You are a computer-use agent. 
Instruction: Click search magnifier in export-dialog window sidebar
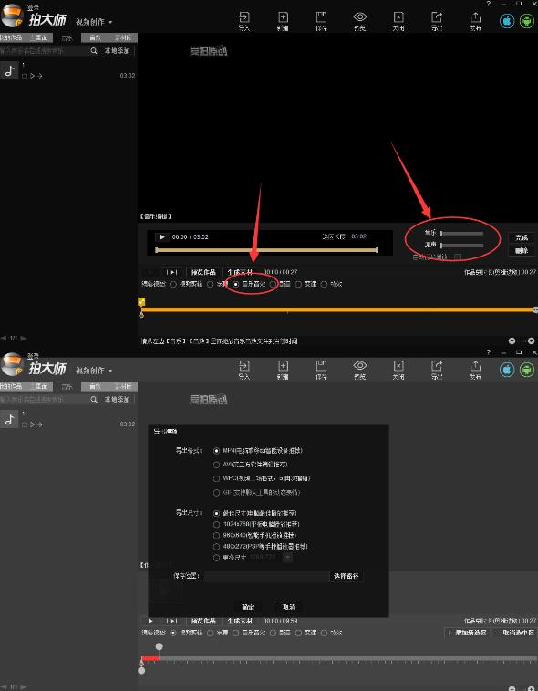coord(94,399)
